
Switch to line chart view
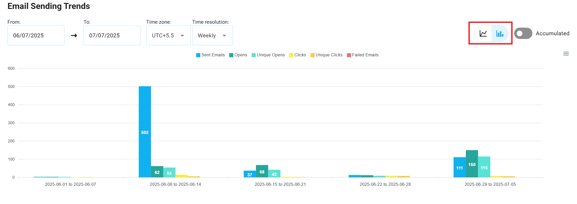(483, 33)
